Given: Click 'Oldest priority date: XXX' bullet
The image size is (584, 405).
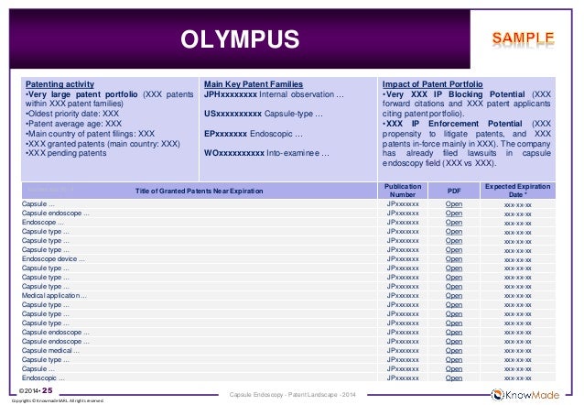Looking at the screenshot, I should tap(72, 114).
